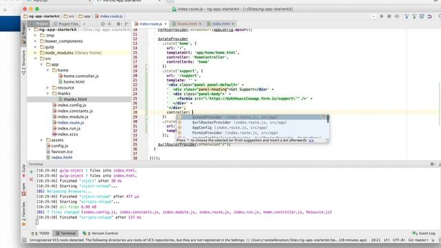The image size is (441, 248).
Task: Open the Structure side tool window
Action: (x=24, y=63)
